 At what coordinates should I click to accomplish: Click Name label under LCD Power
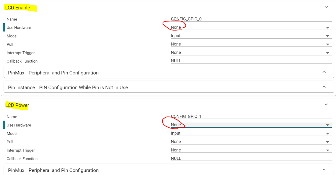pyautogui.click(x=12, y=117)
